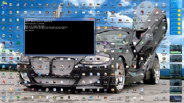The width and height of the screenshot is (184, 103).
Task: Launch the Adobe After Effects CC icon
Action: click(11, 29)
